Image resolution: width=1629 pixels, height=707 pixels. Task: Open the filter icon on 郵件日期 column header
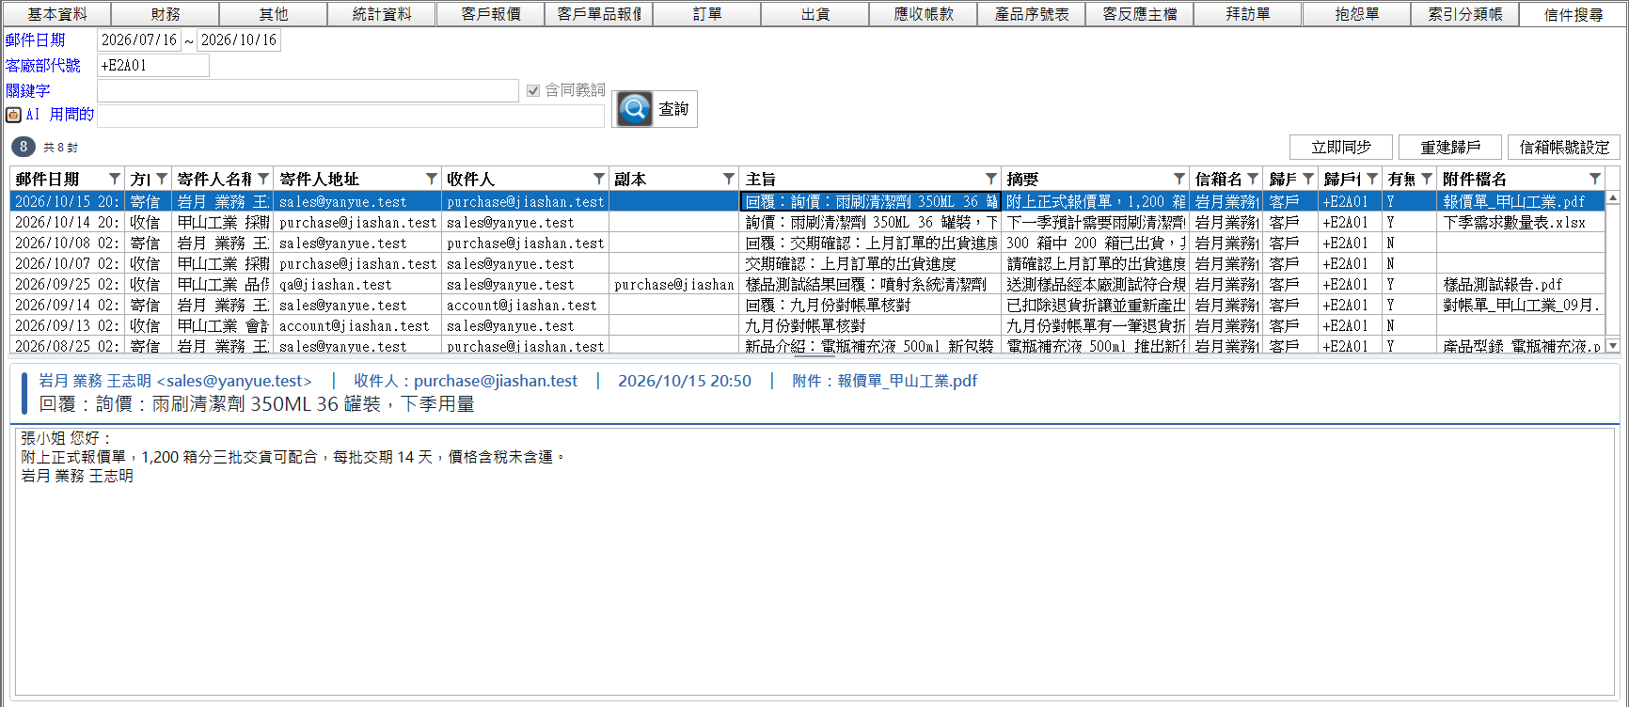[115, 179]
